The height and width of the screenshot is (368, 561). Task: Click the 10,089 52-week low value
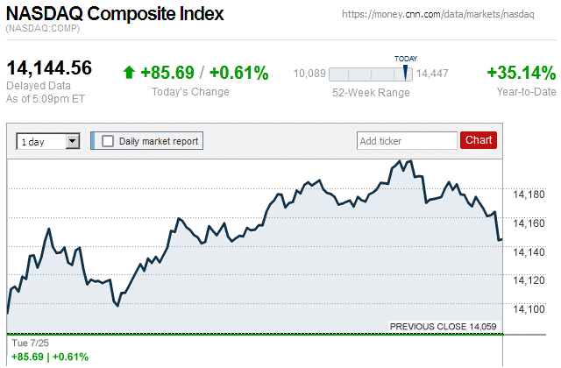[309, 74]
